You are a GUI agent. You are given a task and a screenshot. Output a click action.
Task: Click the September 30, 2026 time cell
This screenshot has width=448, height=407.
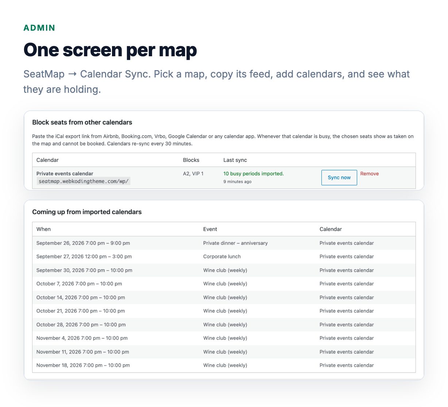click(84, 270)
